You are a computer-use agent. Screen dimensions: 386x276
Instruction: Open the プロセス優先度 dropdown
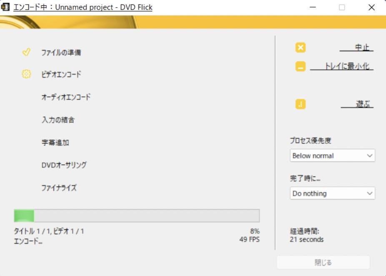[332, 156]
